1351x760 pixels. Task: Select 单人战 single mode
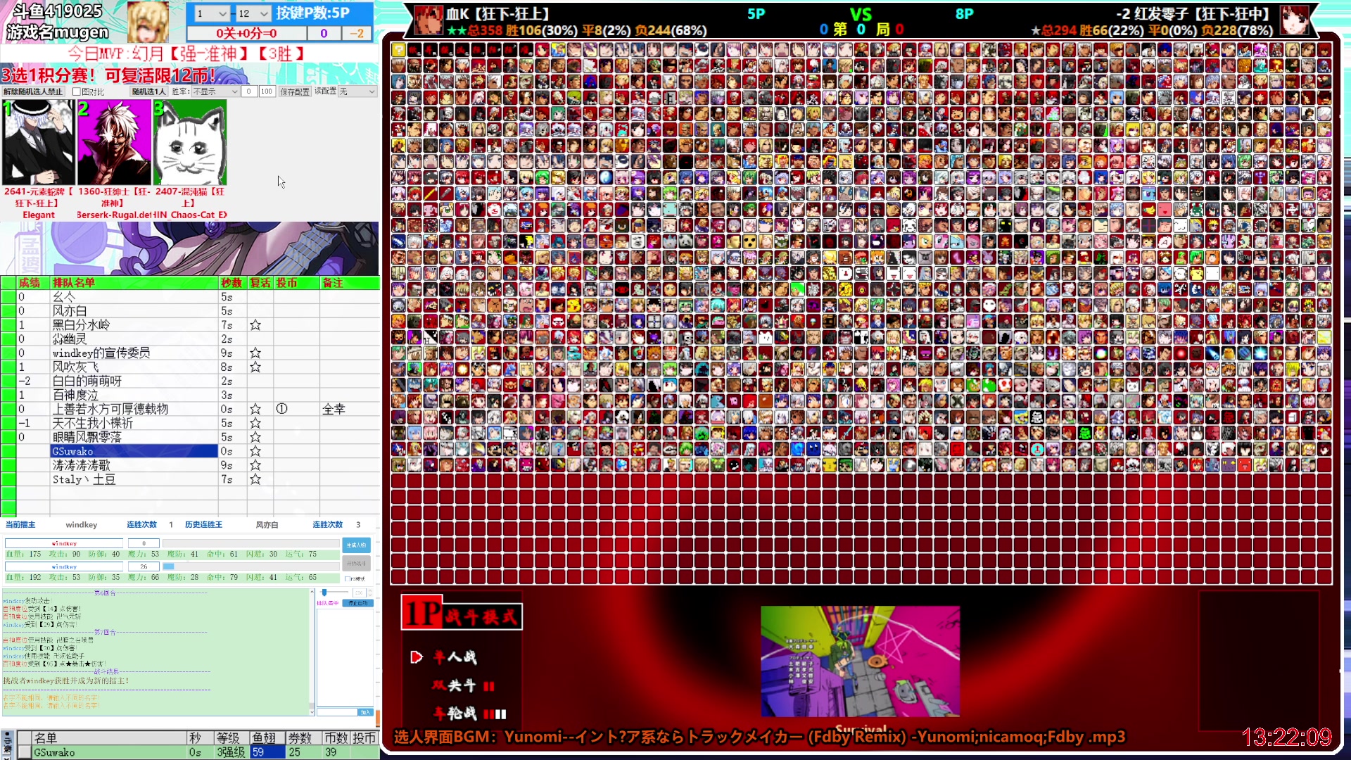[x=455, y=657]
